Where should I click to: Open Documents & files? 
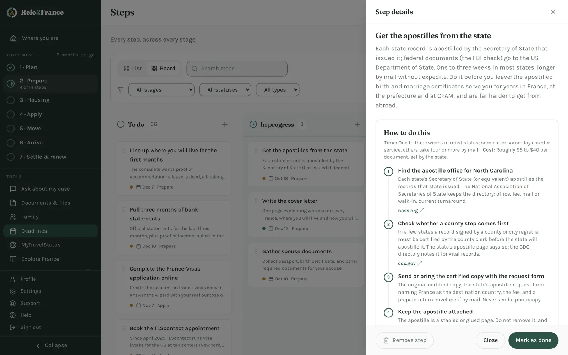point(50,203)
